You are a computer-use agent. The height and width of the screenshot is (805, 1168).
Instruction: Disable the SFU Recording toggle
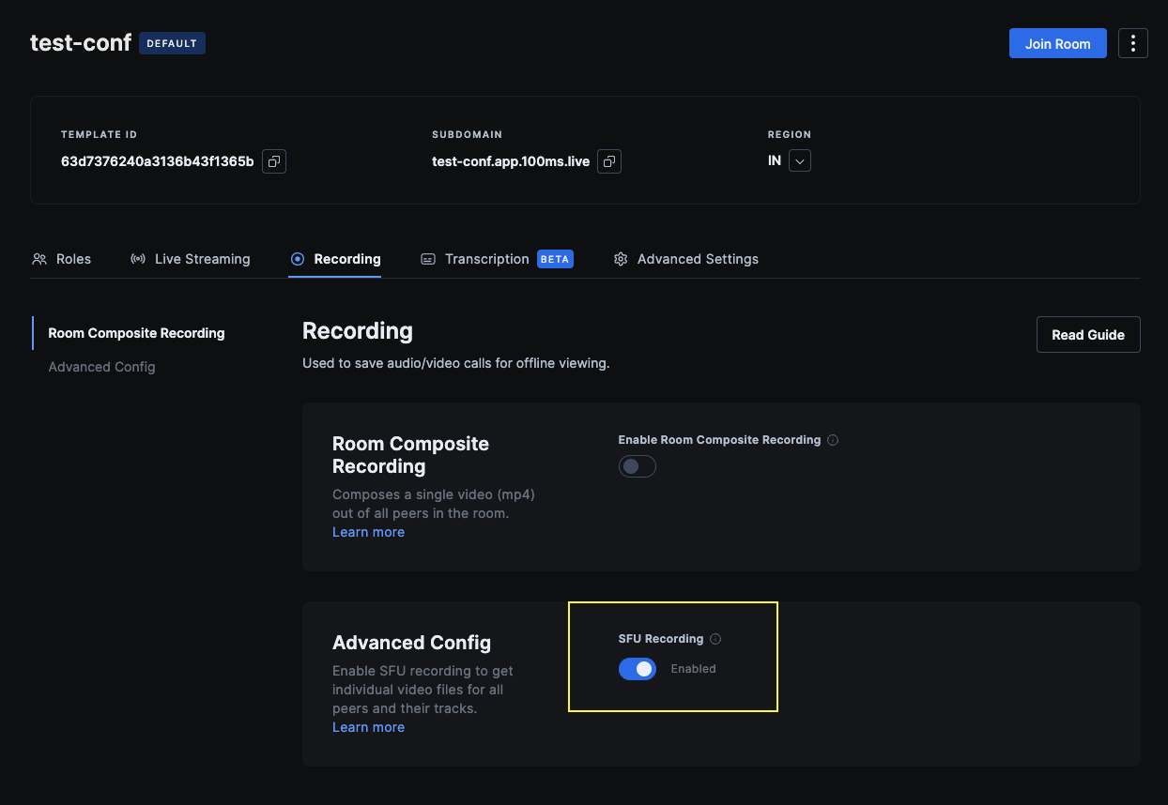(638, 669)
